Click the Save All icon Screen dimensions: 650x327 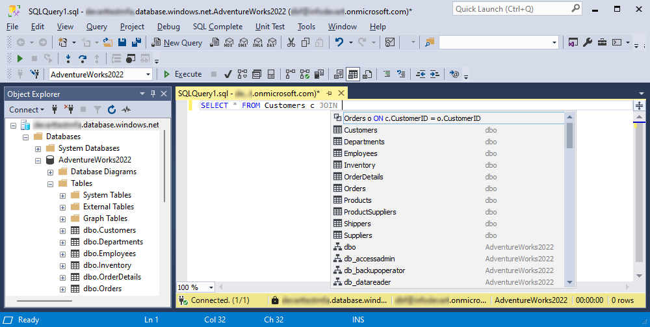coord(136,42)
